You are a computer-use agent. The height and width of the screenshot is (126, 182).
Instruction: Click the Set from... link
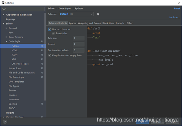coord(174,17)
